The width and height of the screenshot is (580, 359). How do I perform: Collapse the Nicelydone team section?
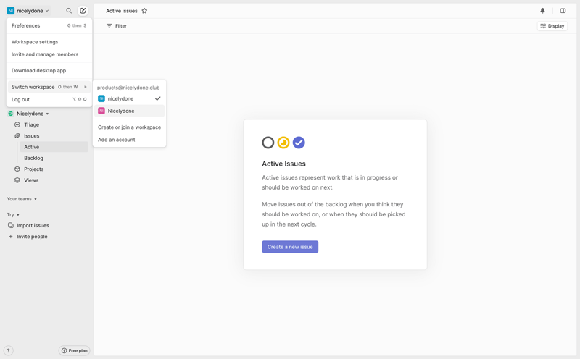coord(47,114)
